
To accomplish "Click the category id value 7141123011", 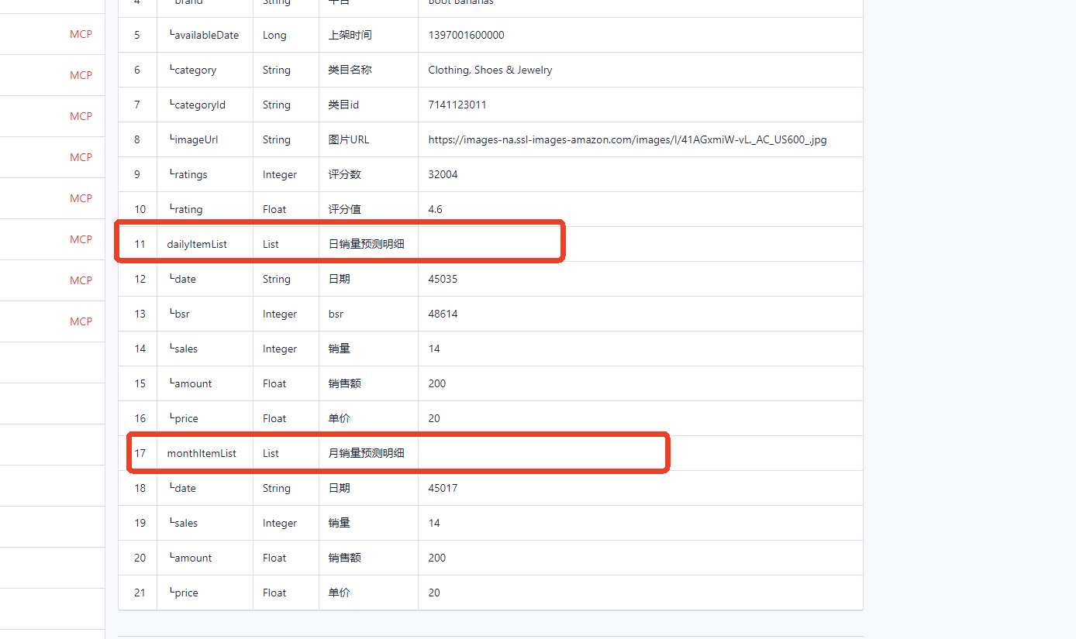I will point(457,105).
